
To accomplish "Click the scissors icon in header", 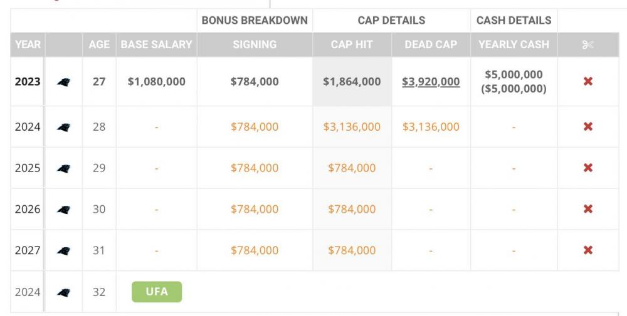I will [588, 44].
